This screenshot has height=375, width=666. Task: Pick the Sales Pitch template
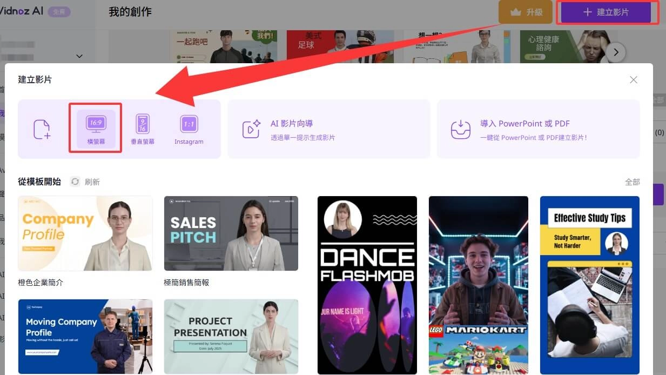[231, 233]
